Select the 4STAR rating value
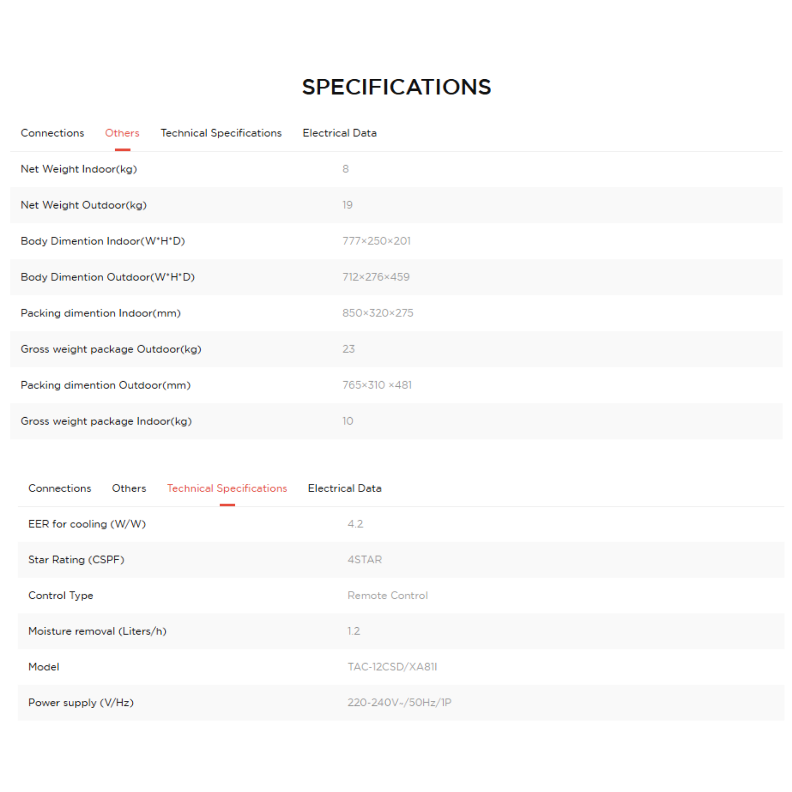 (x=364, y=560)
